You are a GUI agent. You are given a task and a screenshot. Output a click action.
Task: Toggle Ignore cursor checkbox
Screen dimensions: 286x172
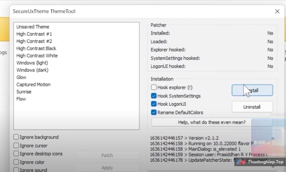point(16,146)
